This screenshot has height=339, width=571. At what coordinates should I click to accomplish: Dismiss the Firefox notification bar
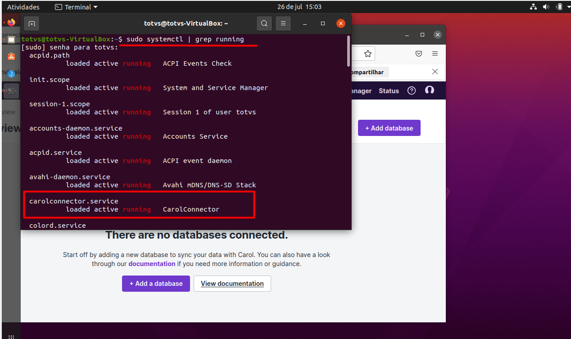pos(435,72)
